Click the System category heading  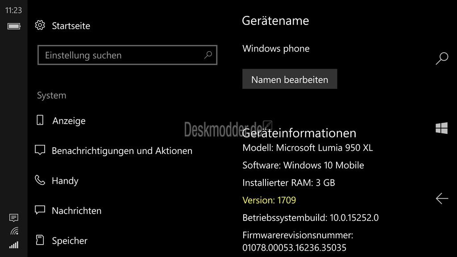tap(52, 95)
